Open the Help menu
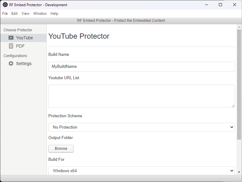The height and width of the screenshot is (182, 242). tap(54, 14)
